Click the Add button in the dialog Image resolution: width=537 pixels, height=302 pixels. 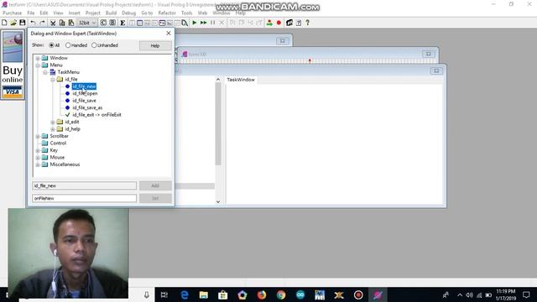[155, 185]
